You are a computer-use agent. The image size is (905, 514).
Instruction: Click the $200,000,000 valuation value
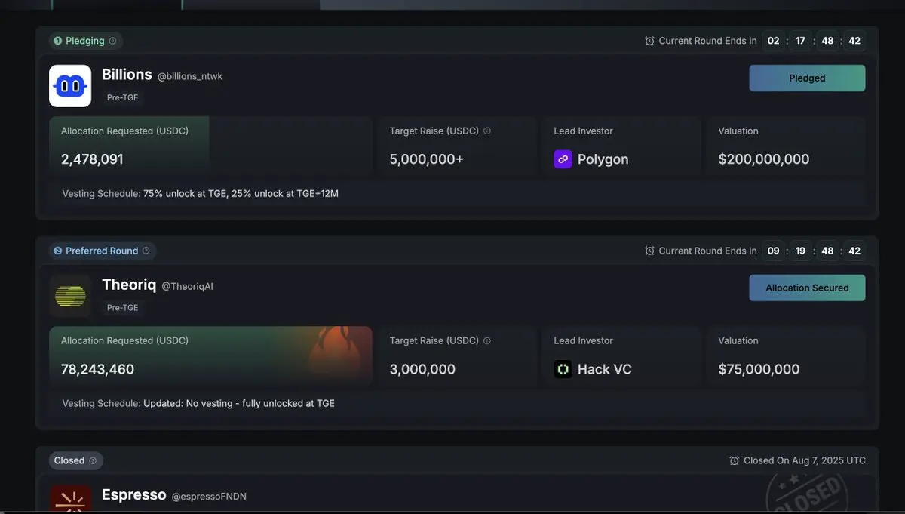pos(764,159)
